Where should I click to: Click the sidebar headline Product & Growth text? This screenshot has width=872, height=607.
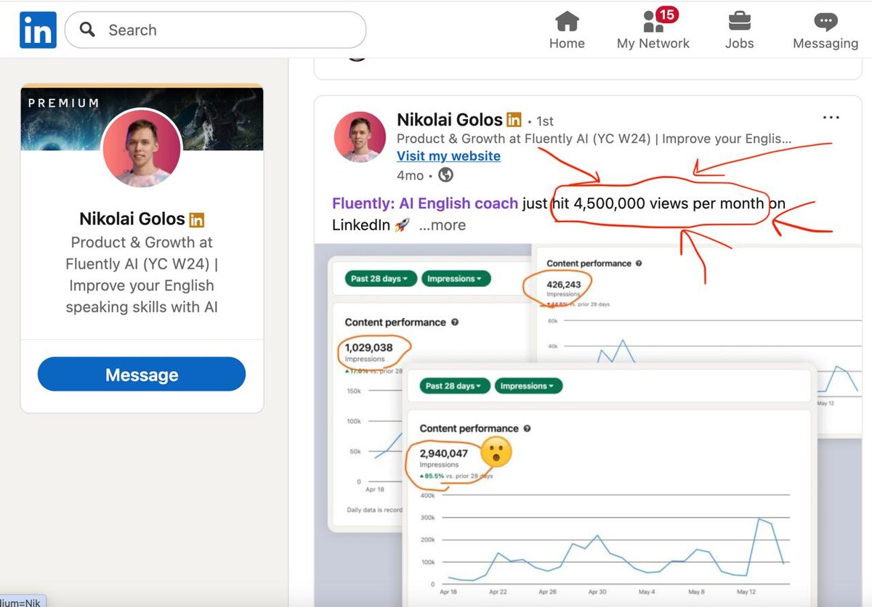142,274
